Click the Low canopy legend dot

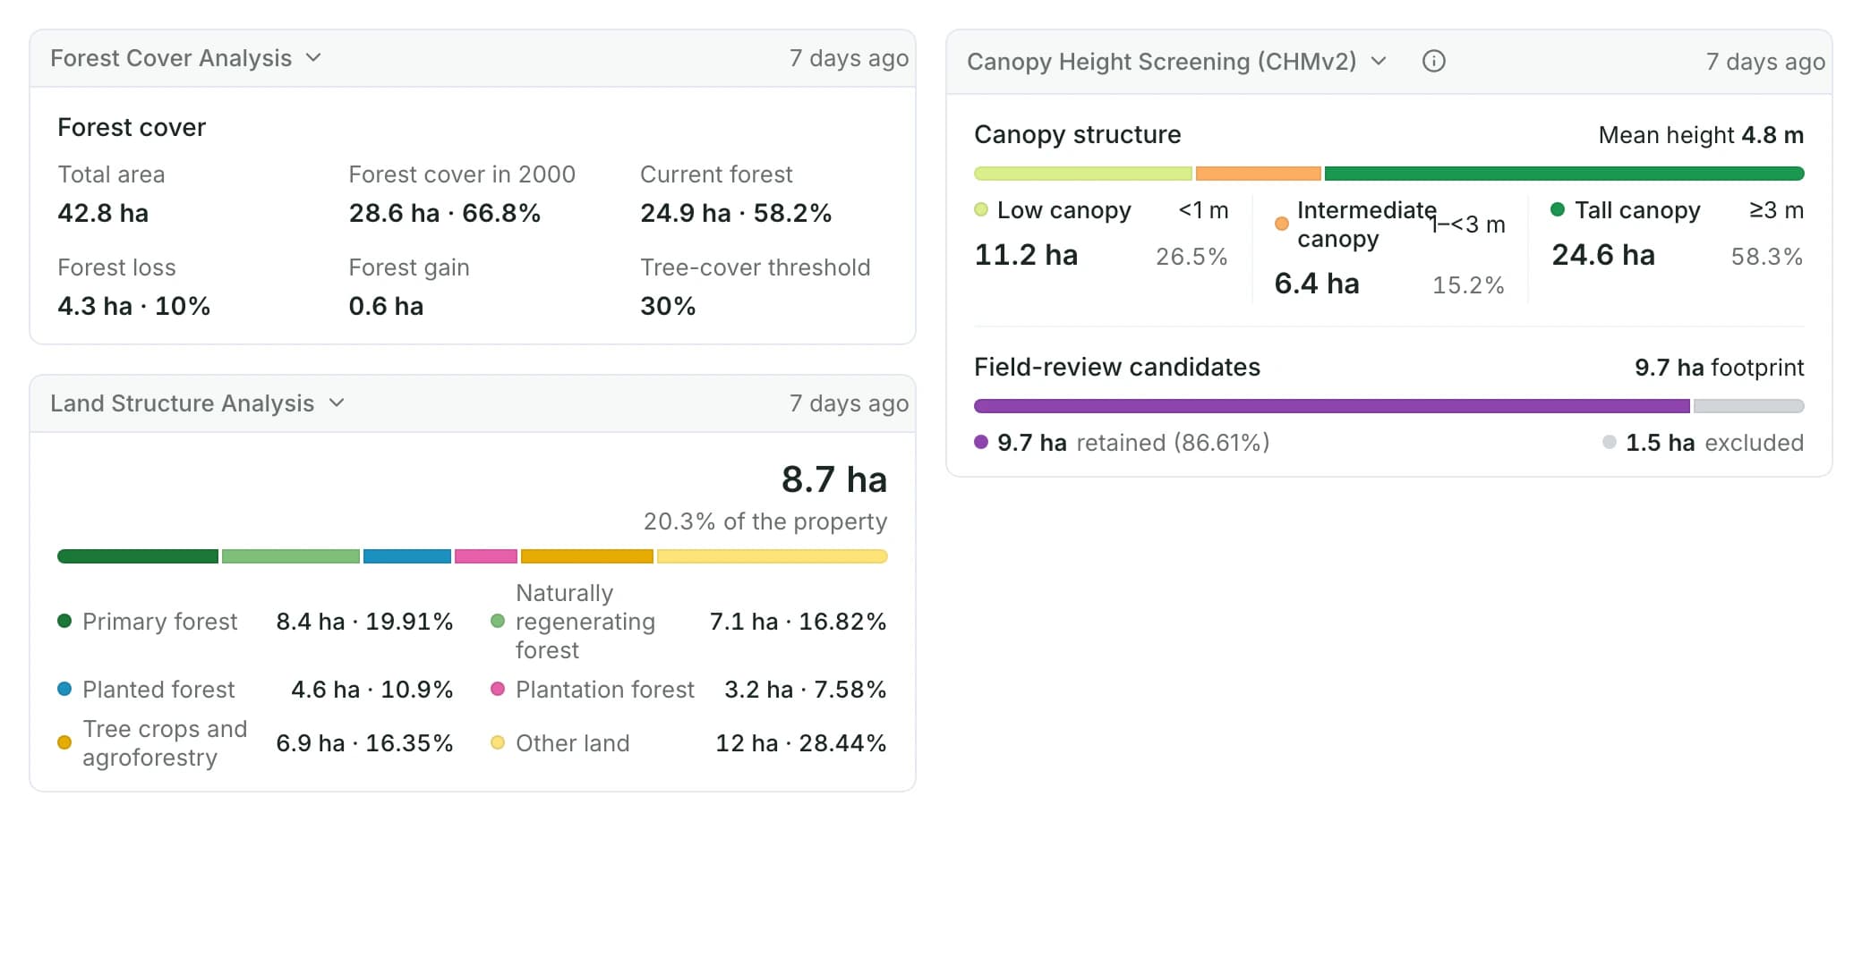(981, 209)
